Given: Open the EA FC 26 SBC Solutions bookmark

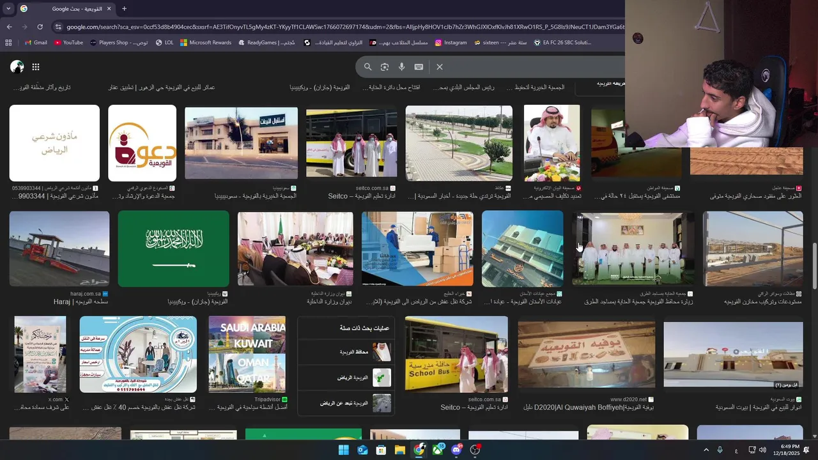Looking at the screenshot, I should click(562, 43).
